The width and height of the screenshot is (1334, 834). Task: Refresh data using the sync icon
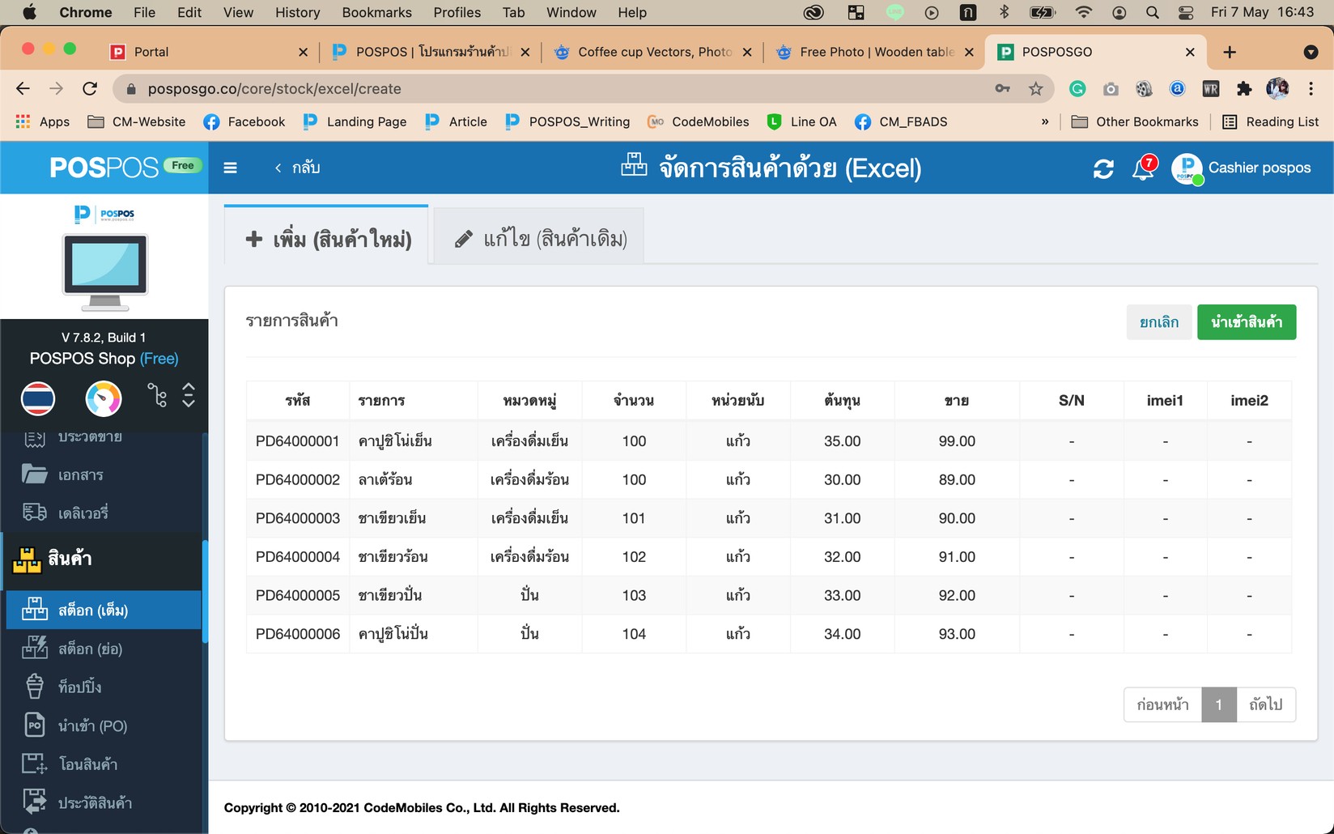(1103, 168)
